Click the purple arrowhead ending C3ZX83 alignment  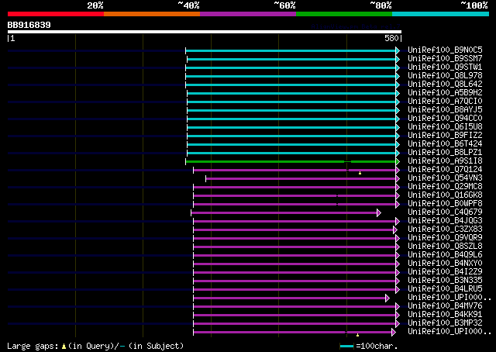click(x=394, y=230)
